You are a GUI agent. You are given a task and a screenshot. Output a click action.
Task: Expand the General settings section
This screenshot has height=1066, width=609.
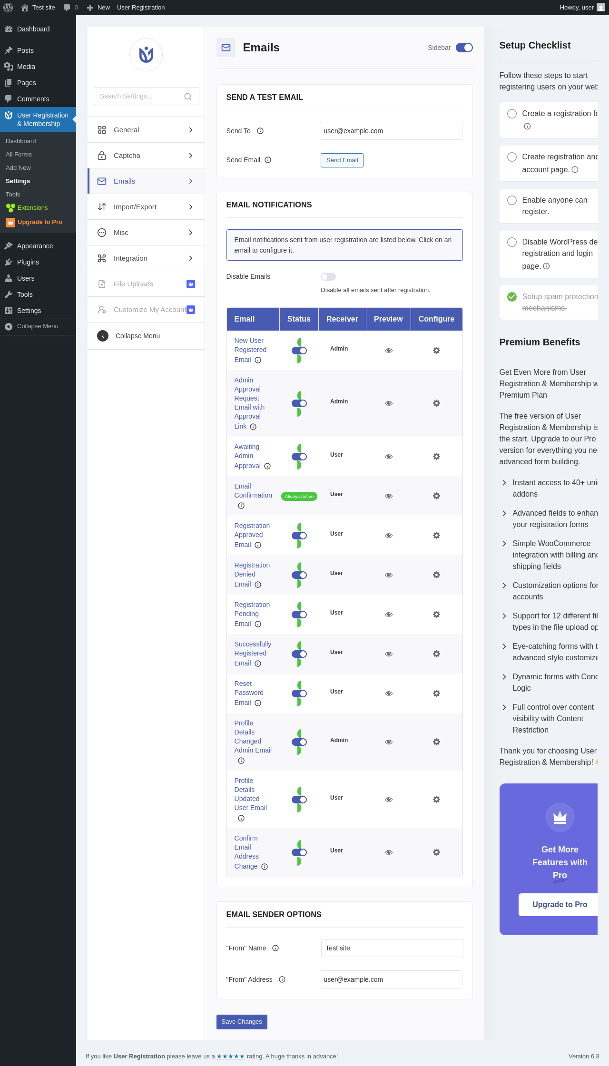pyautogui.click(x=146, y=130)
